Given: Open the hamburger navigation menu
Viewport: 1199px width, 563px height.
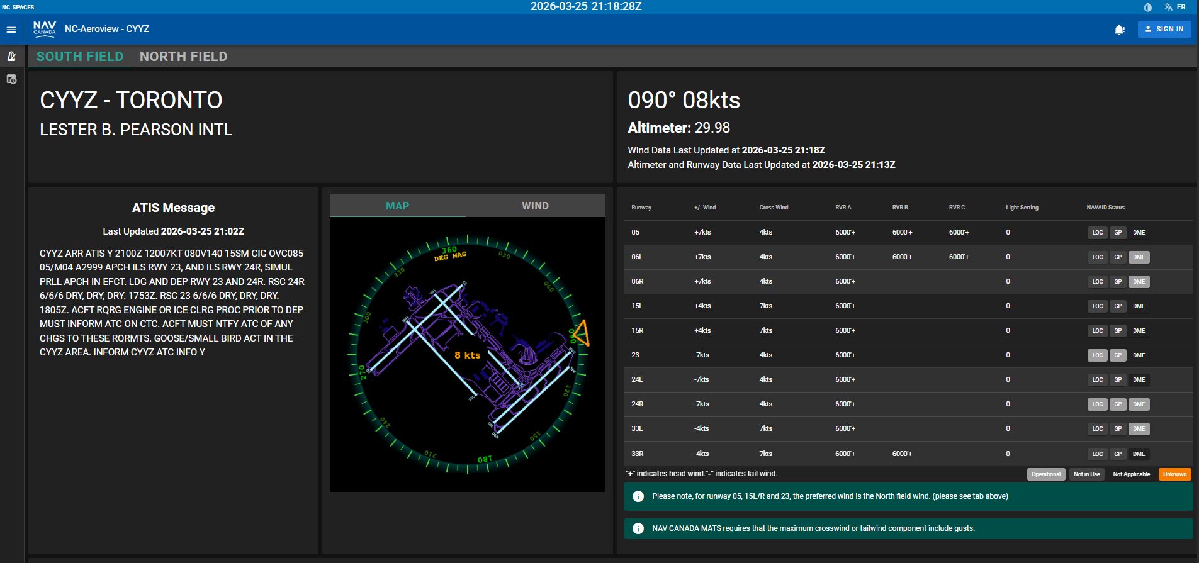Looking at the screenshot, I should pos(11,30).
